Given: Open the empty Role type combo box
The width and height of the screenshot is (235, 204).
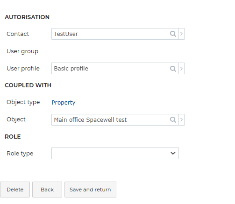Looking at the screenshot, I should coord(115,153).
